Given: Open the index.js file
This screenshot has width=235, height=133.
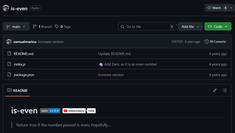Looking at the screenshot, I should point(19,64).
